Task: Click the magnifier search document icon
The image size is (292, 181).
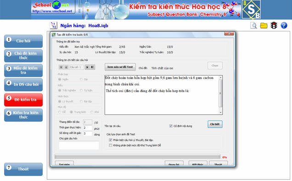Action: (253, 25)
